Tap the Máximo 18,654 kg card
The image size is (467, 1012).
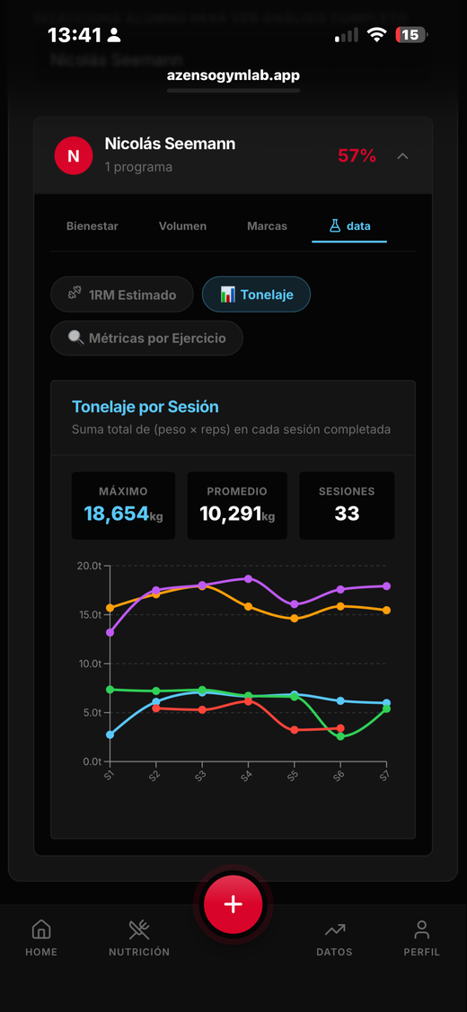coord(123,506)
